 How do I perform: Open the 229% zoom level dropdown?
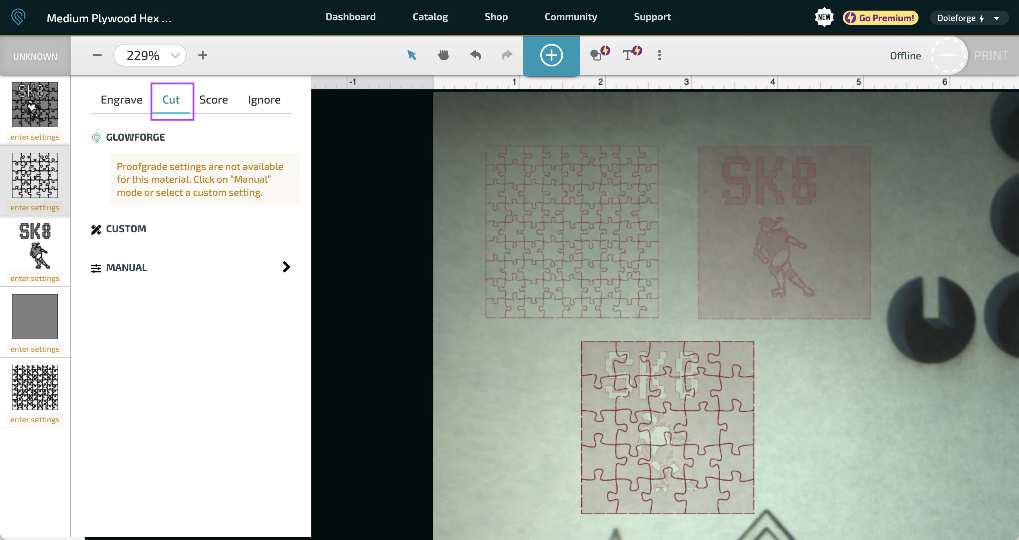(x=150, y=55)
